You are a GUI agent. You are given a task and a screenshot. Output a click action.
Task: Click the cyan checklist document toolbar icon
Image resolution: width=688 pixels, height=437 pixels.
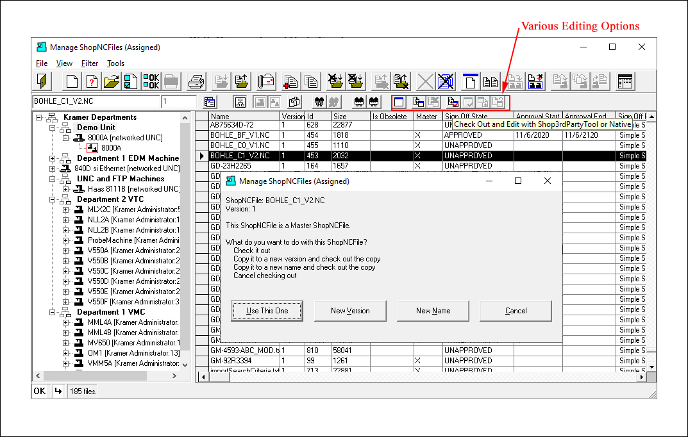131,81
